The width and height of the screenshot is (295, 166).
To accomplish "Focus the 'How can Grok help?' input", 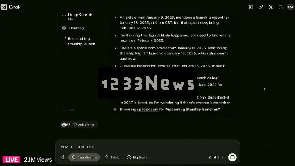I will 147,147.
